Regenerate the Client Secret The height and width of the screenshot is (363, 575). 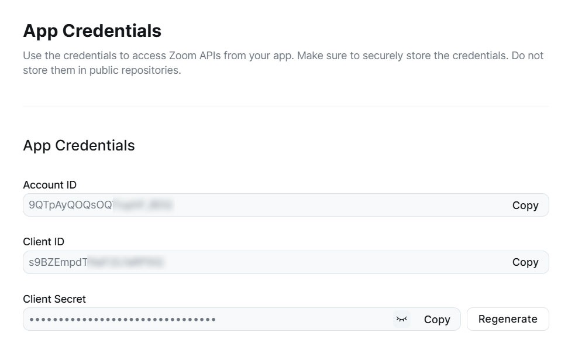(x=508, y=319)
